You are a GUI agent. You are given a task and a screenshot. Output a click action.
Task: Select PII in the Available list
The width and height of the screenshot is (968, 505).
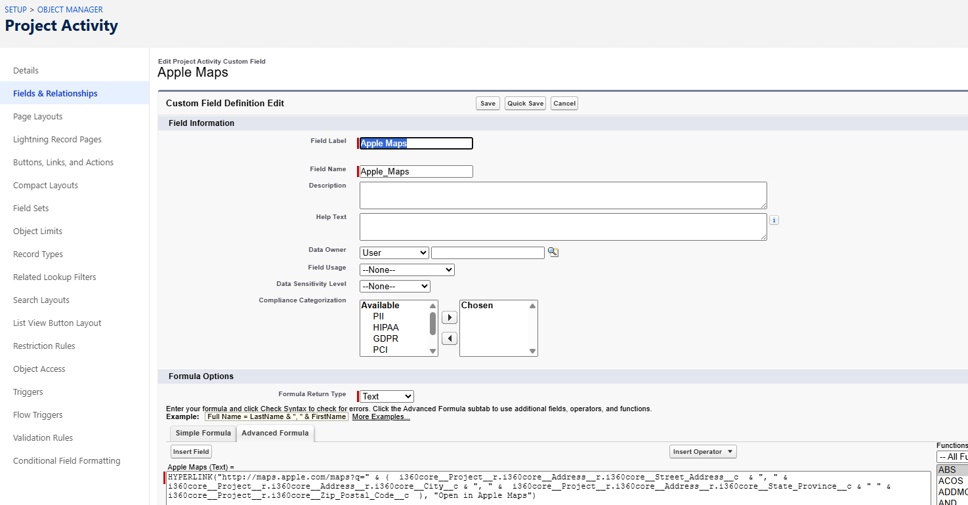point(378,316)
